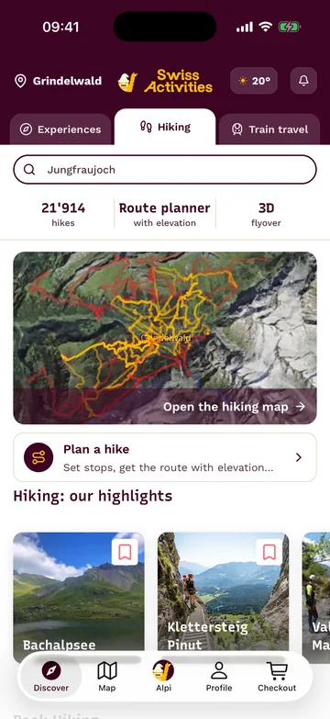Screen dimensions: 330x719
Task: Switch to the Experiences tab
Action: pos(60,129)
